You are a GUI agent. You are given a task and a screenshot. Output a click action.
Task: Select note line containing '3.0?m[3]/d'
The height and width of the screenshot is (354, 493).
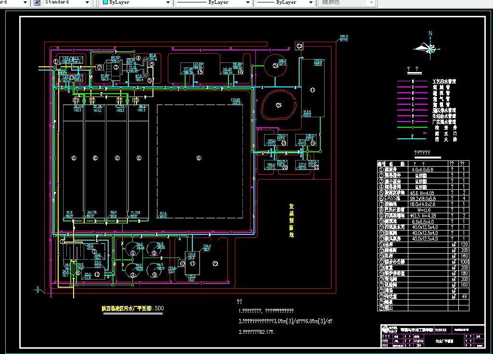(x=286, y=321)
